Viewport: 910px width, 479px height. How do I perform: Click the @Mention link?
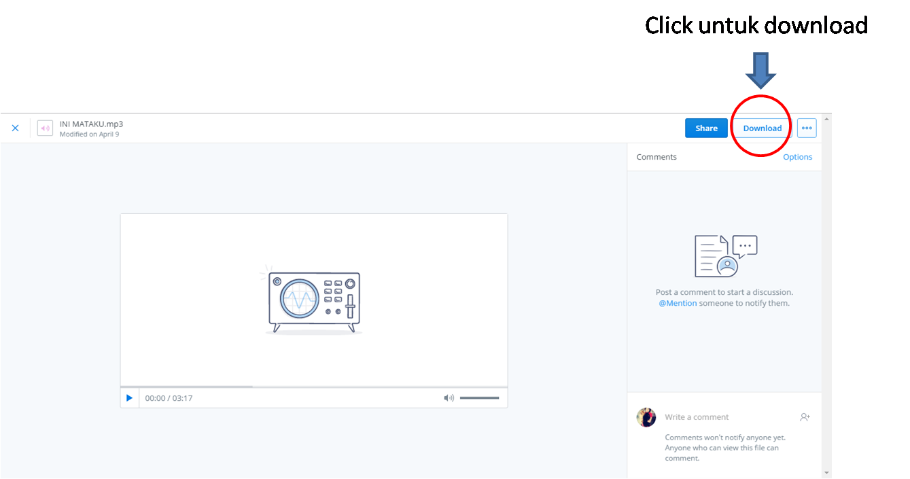[678, 303]
